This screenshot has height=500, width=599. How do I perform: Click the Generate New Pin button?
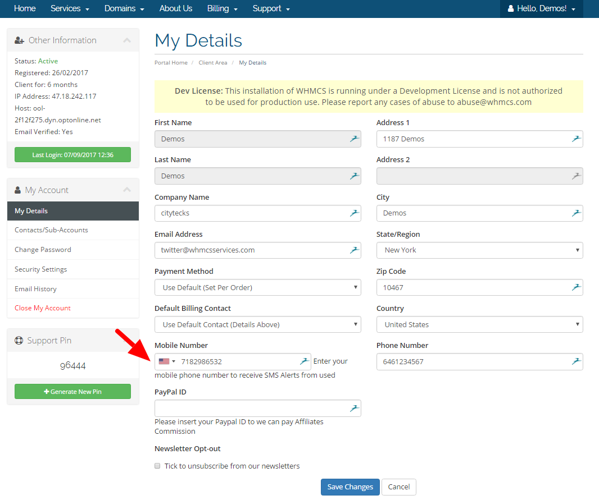click(72, 392)
